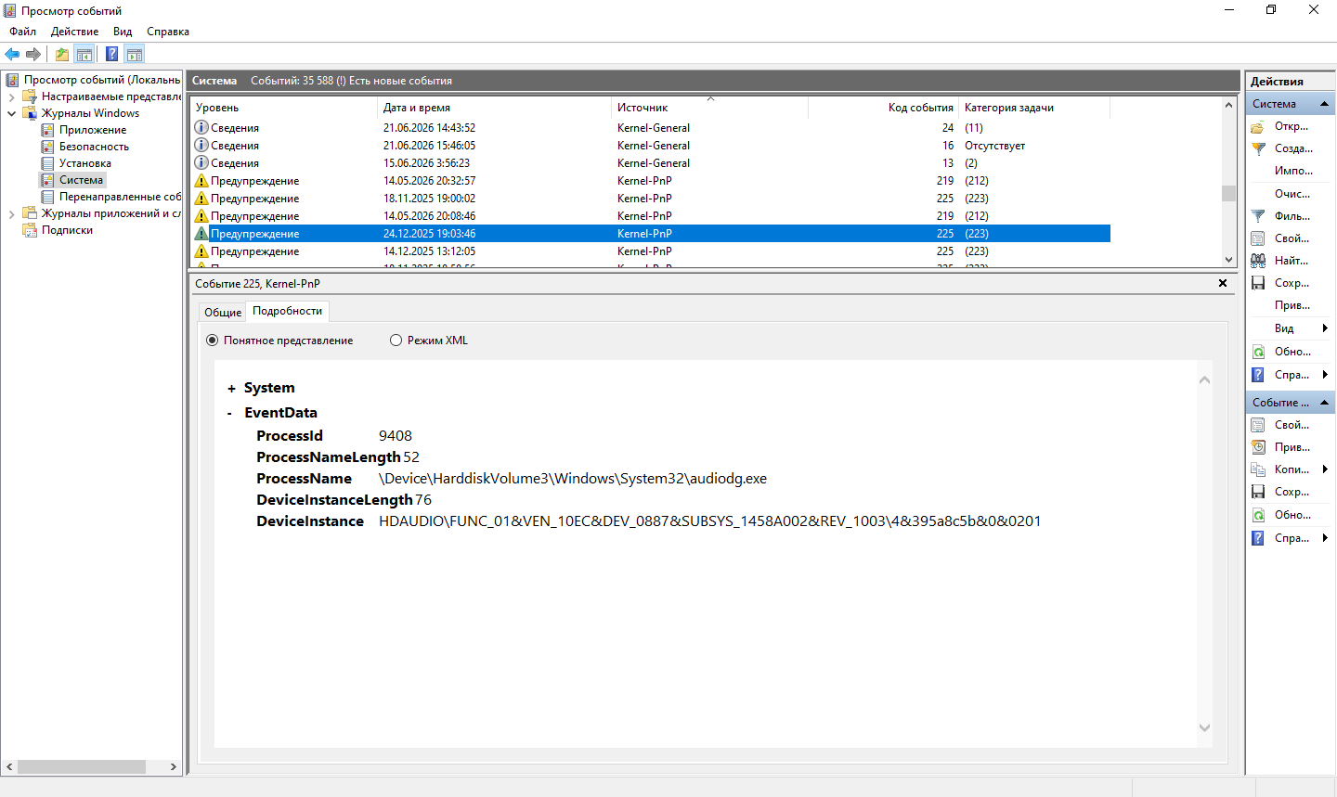Click Найт... find action with binoculars
This screenshot has width=1337, height=797.
[x=1291, y=261]
